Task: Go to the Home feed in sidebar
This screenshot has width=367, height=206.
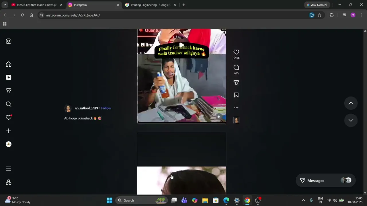Action: (9, 64)
